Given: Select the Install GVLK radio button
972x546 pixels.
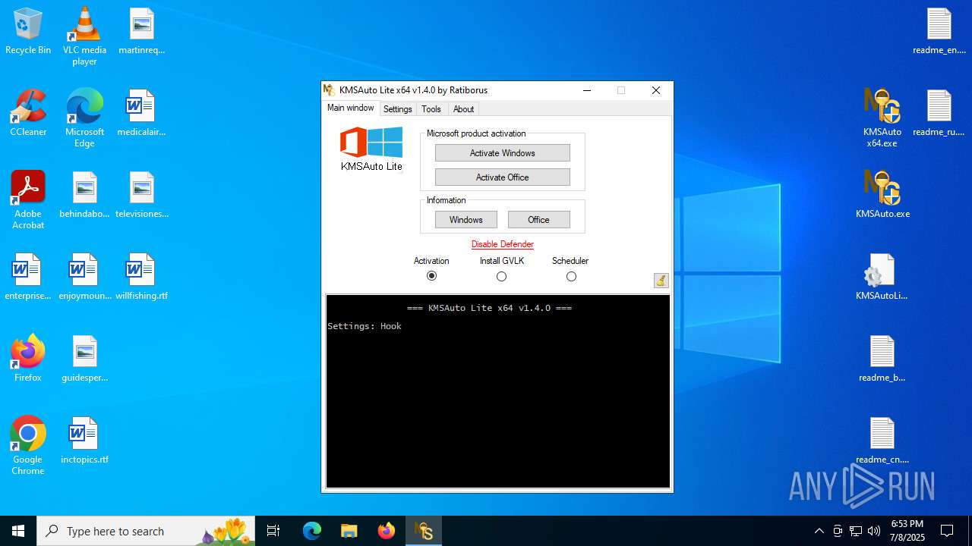Looking at the screenshot, I should pos(501,276).
